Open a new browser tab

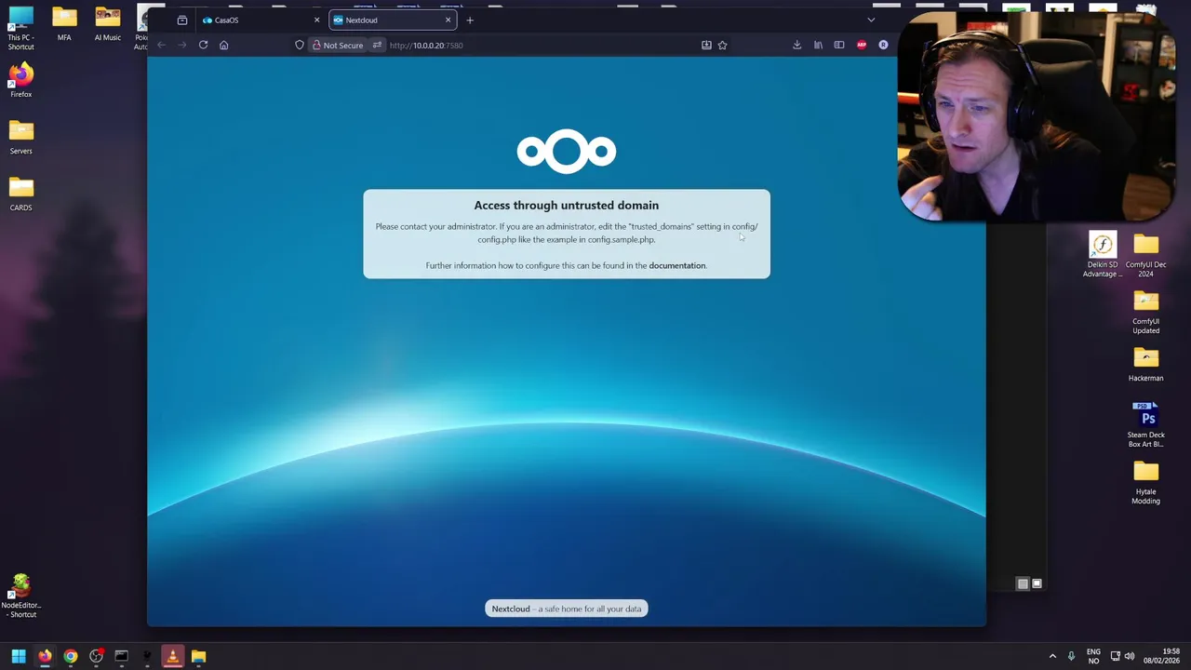coord(470,20)
